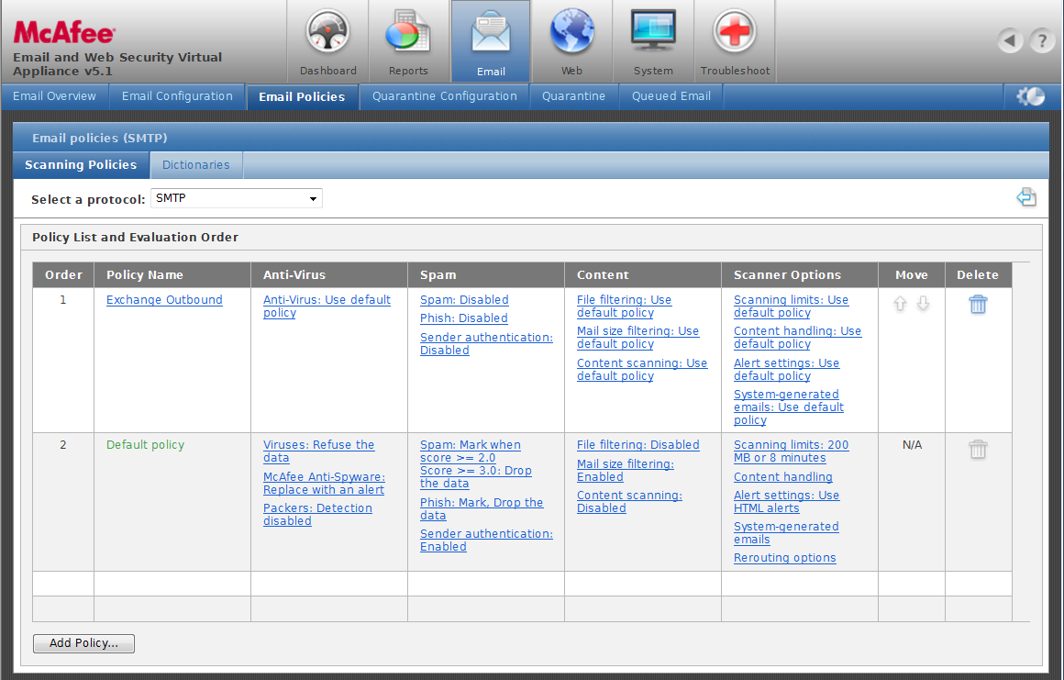Click the Add Policy button
This screenshot has height=680, width=1064.
83,642
